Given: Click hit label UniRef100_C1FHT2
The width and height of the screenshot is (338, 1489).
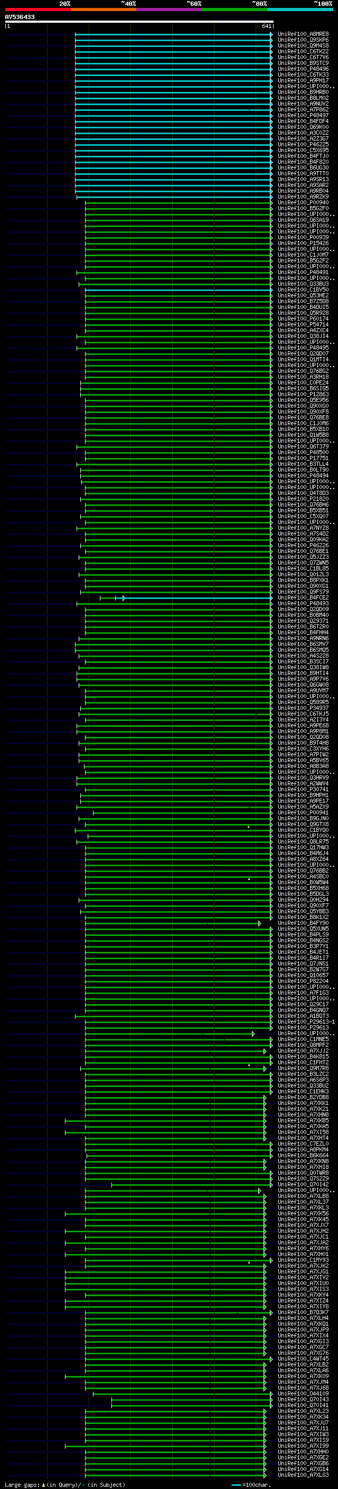Looking at the screenshot, I should click(x=303, y=1062).
